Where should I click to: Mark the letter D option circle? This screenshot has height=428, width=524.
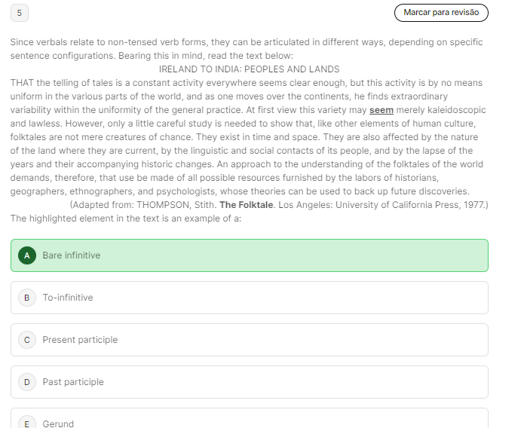[26, 382]
